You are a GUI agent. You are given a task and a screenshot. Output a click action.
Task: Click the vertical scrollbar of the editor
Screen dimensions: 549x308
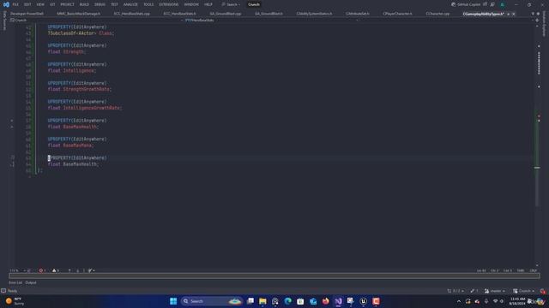tap(537, 145)
